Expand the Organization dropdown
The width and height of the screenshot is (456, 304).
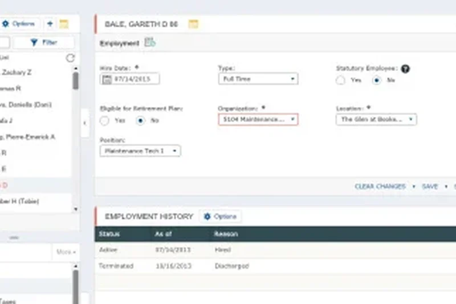[258, 119]
